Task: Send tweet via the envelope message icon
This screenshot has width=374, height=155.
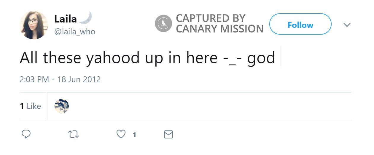Action: 168,135
